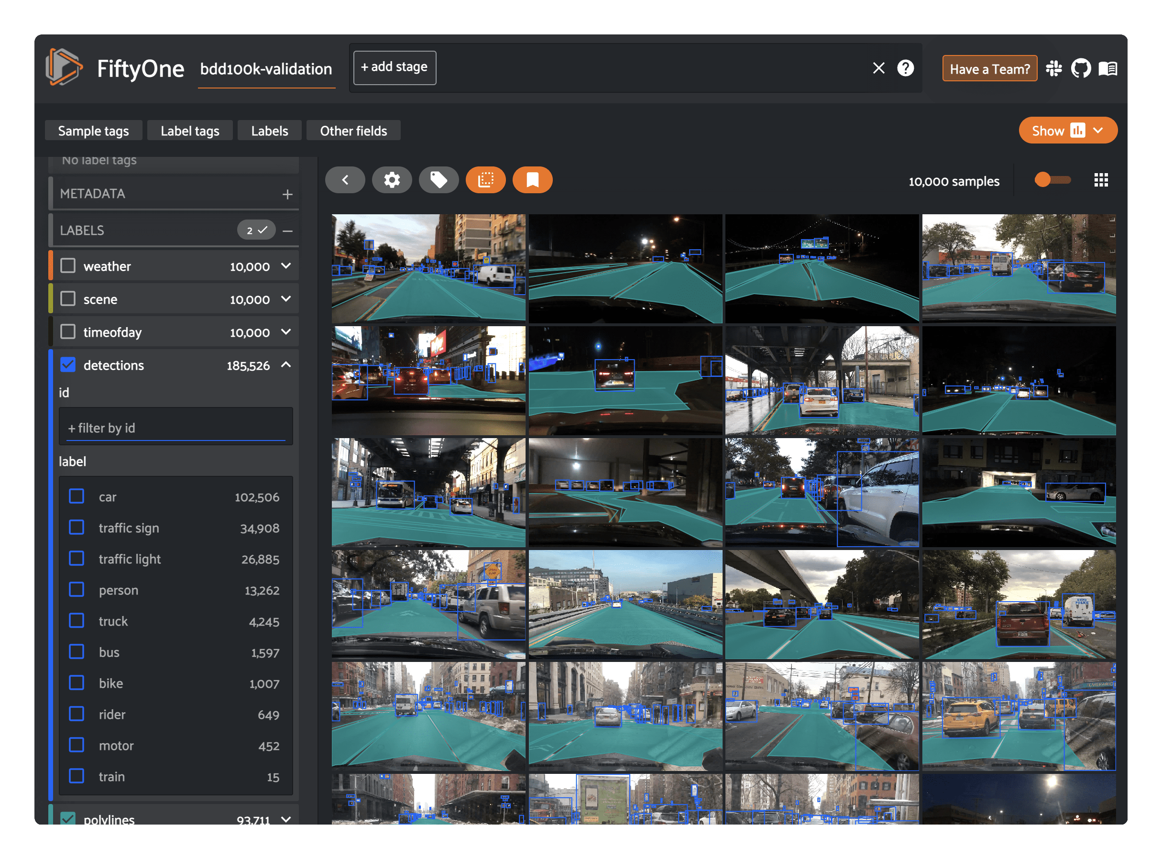The height and width of the screenshot is (859, 1162).
Task: Check the bike label filter
Action: click(x=77, y=683)
